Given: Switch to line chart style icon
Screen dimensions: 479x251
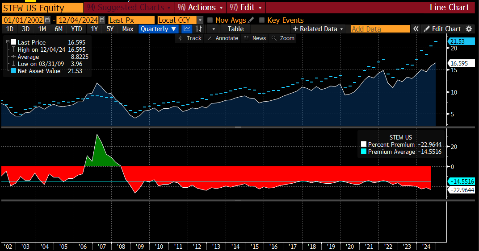Looking at the screenshot, I should click(x=187, y=29).
